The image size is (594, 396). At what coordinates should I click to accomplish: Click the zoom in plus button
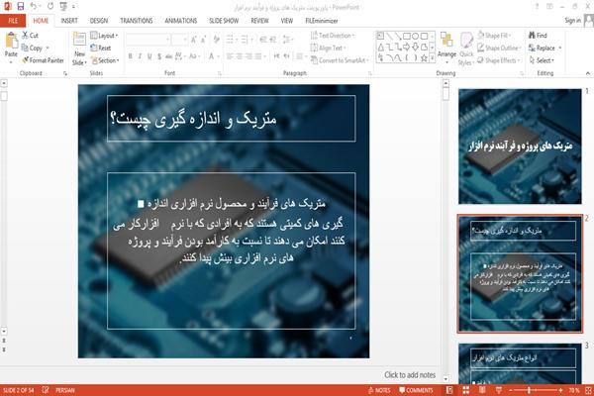coord(560,390)
